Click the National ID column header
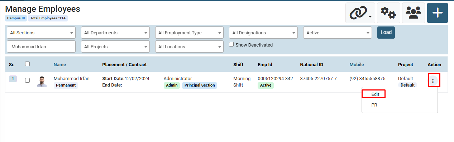The width and height of the screenshot is (454, 142). point(312,65)
